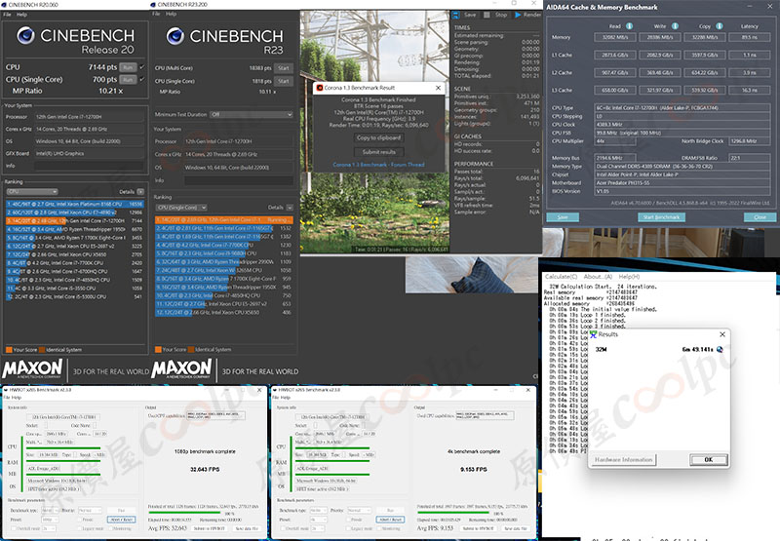The image size is (780, 541).
Task: Click Super PI icon in Results title
Action: pos(593,334)
